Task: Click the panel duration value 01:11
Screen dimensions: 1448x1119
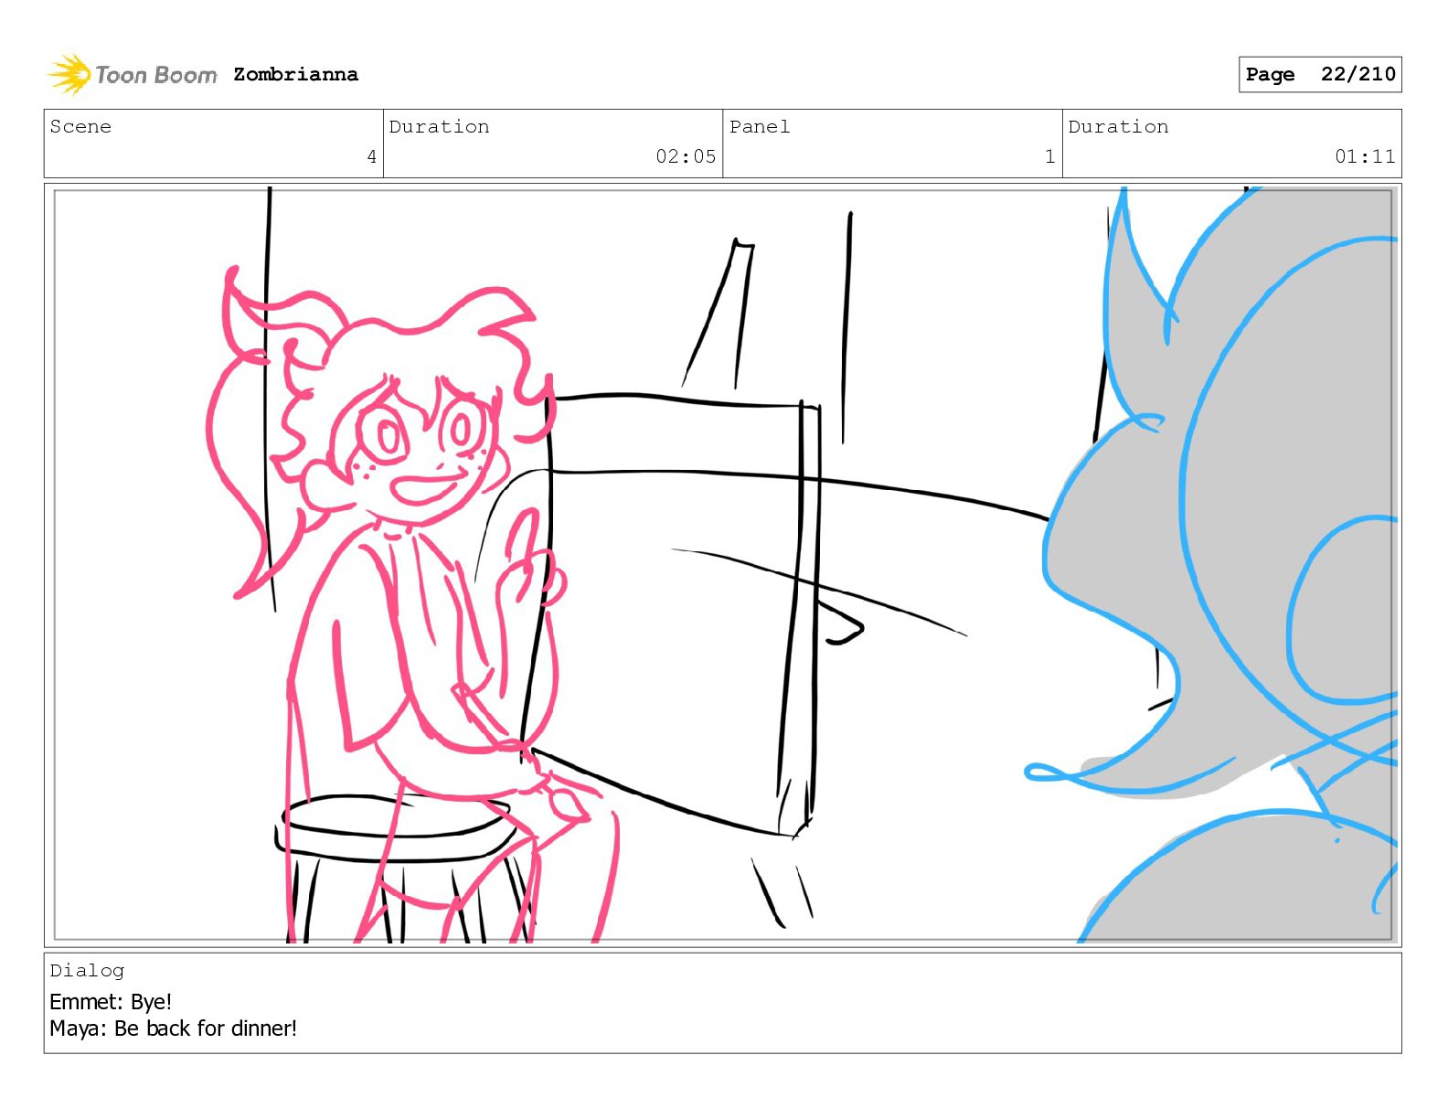Action: point(1365,156)
